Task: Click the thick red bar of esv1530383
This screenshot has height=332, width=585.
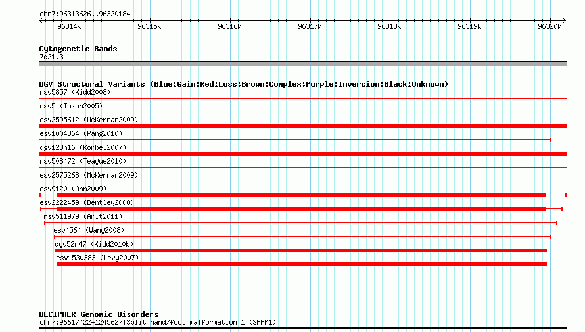Action: pos(302,264)
